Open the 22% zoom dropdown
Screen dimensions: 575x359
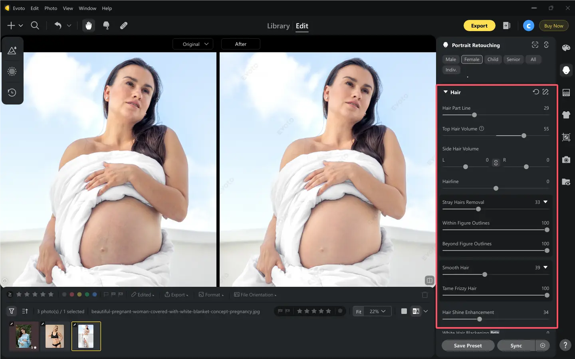point(378,311)
